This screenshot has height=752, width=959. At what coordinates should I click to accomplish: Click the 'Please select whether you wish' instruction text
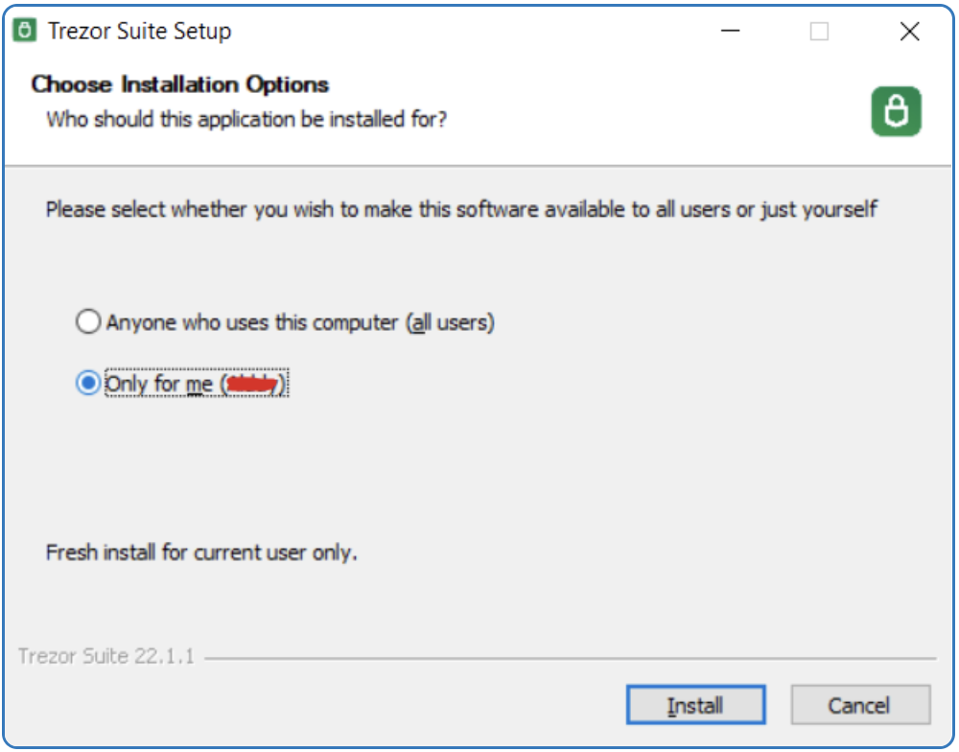click(462, 209)
